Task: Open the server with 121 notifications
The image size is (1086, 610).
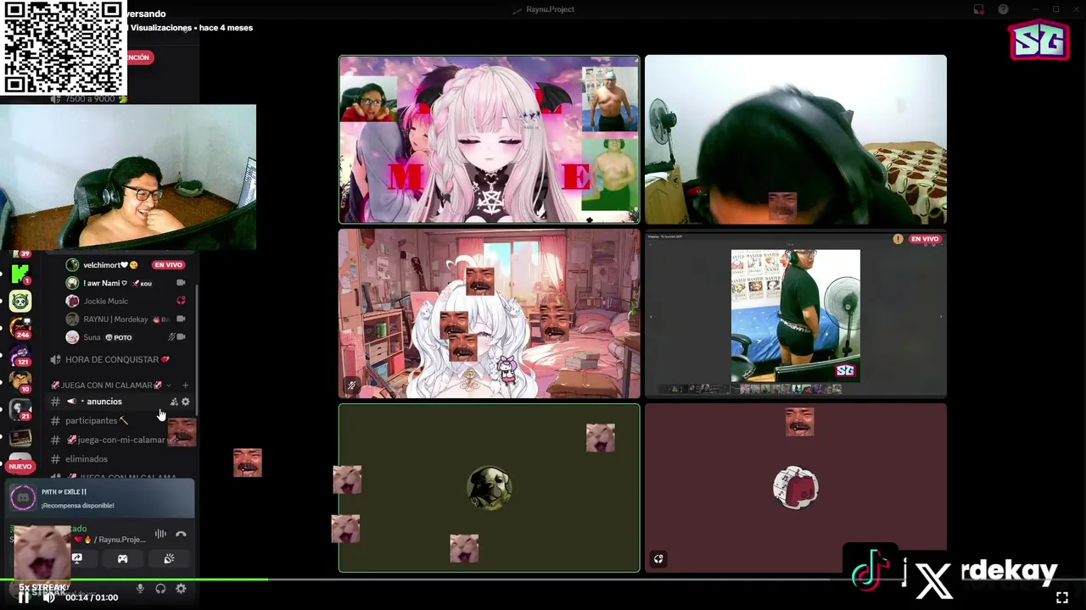Action: point(20,355)
